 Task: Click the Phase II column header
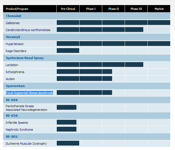coord(113,9)
